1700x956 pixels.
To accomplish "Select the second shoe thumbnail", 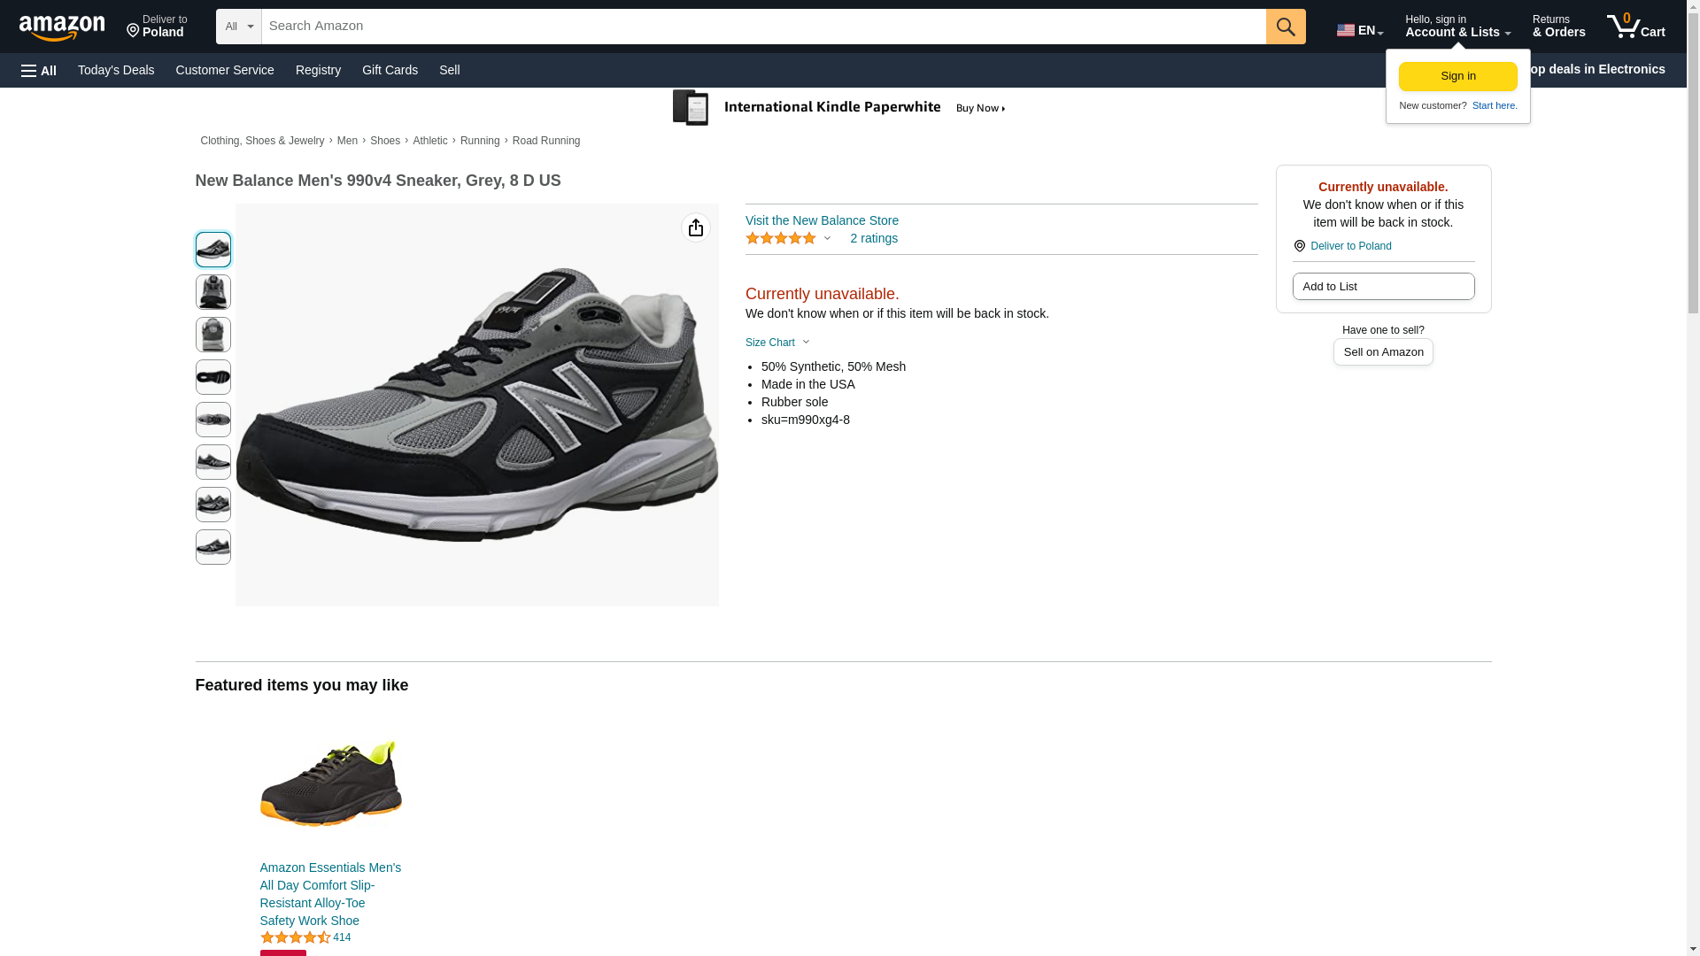I will click(212, 292).
